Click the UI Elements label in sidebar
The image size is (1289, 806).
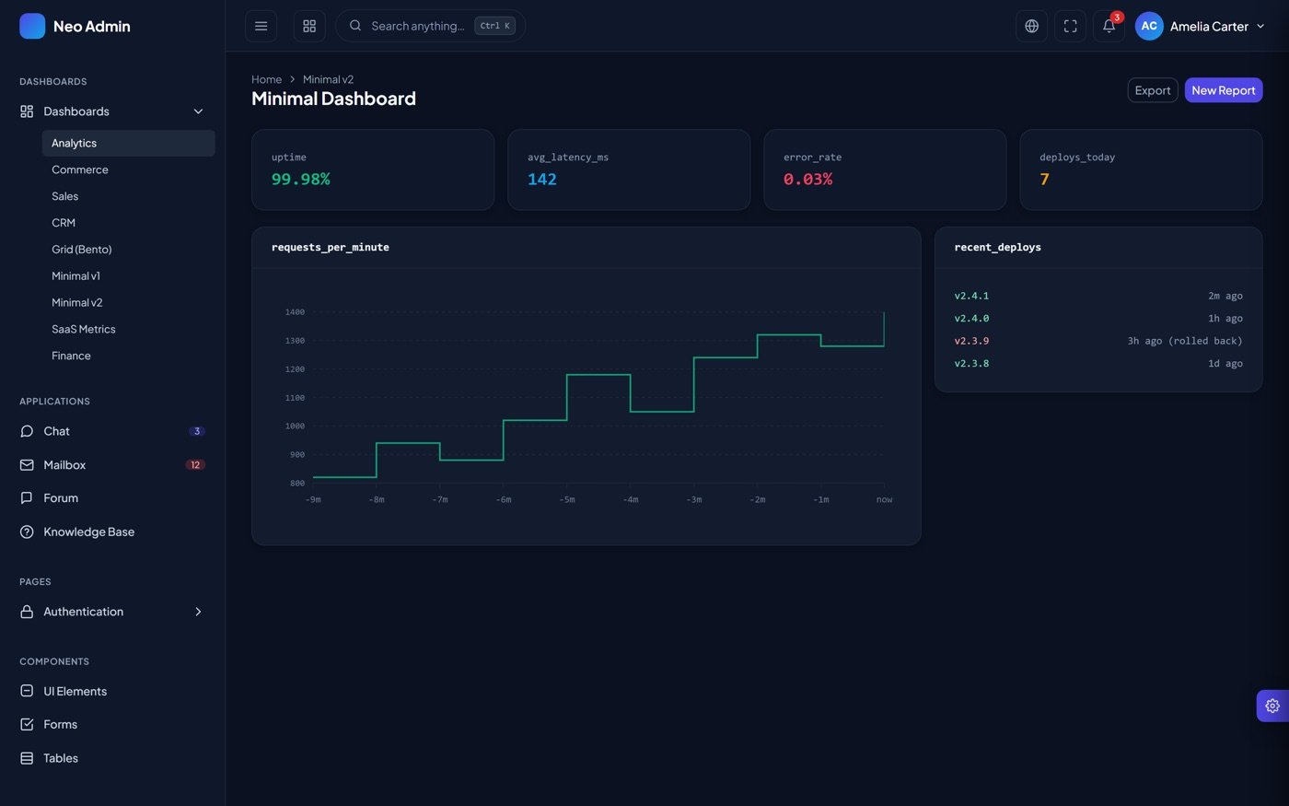pos(75,691)
